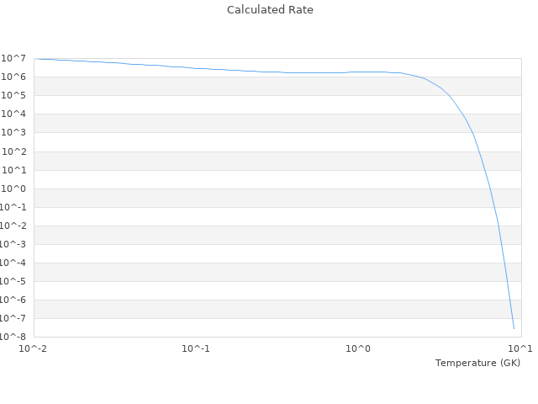Select the 10^-1 x-axis tick label
The width and height of the screenshot is (538, 404).
click(196, 348)
